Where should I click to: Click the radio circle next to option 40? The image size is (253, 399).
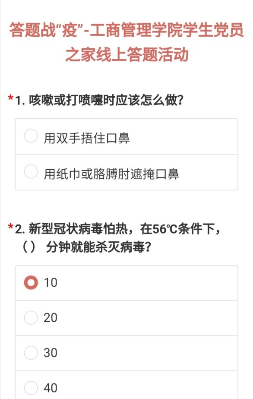click(31, 387)
